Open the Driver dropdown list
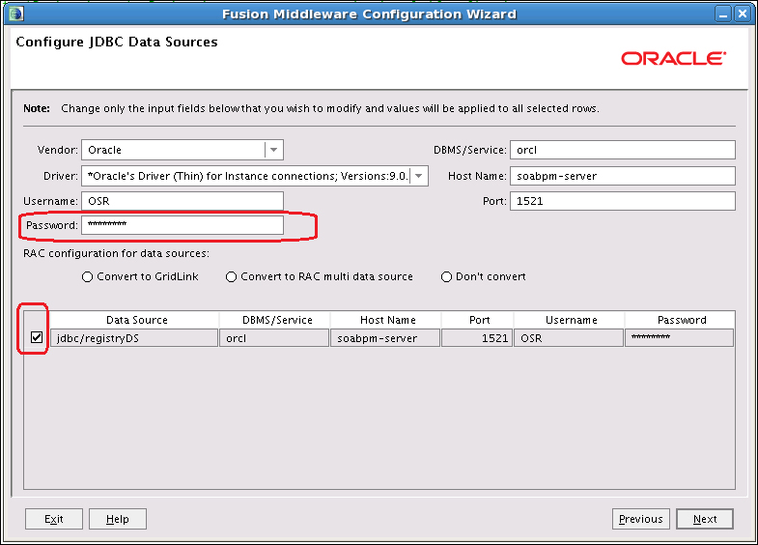 click(x=419, y=176)
